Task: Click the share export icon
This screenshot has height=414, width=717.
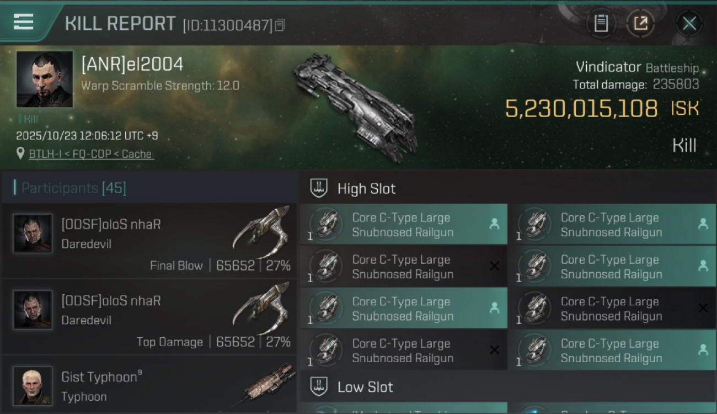Action: [x=640, y=23]
